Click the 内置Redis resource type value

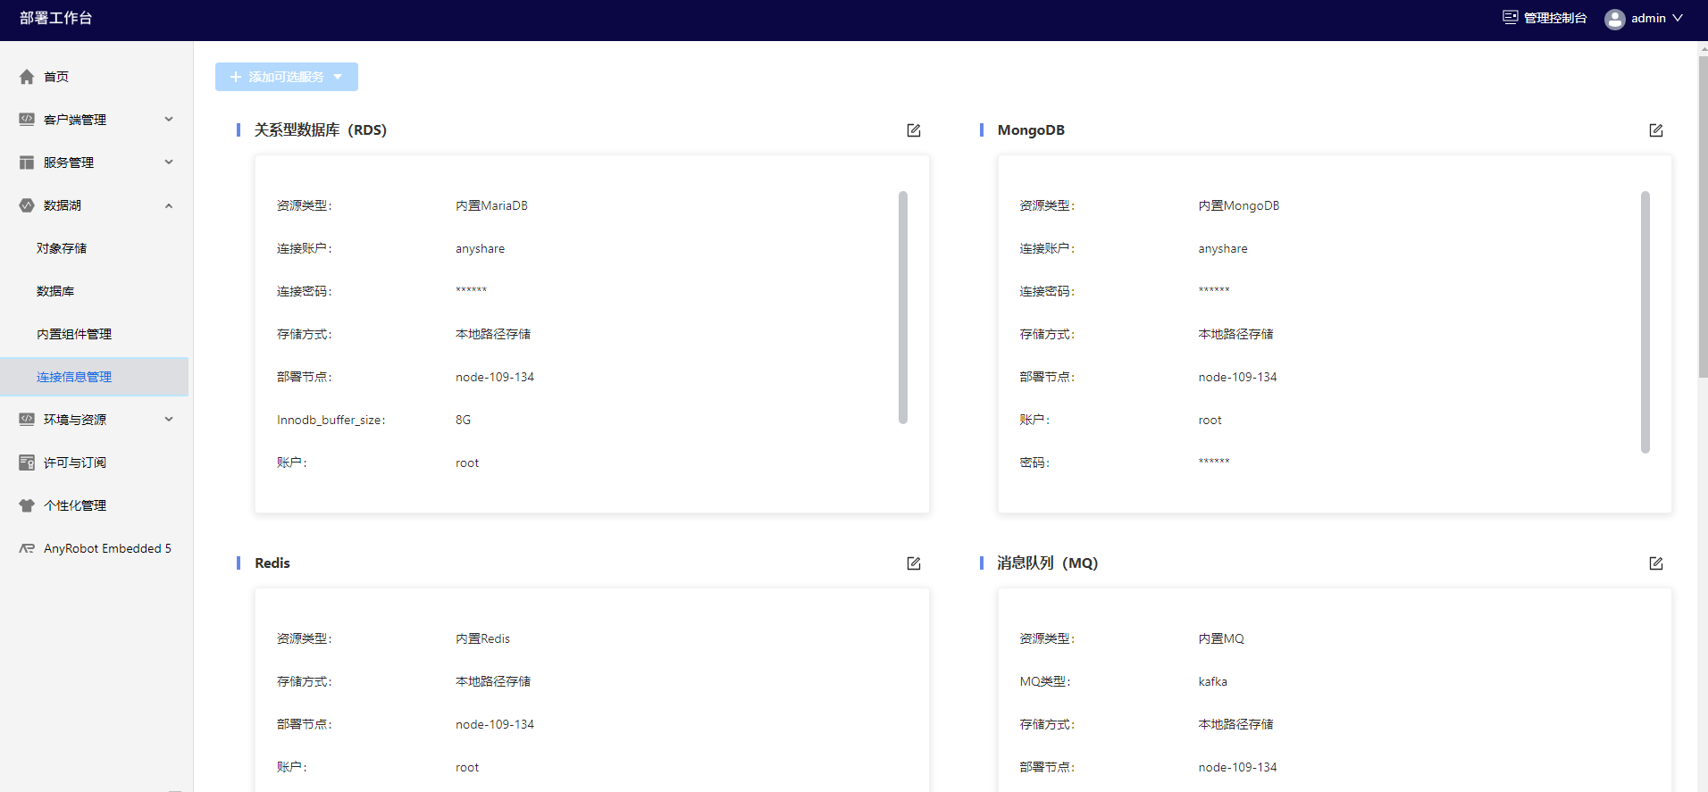tap(482, 638)
